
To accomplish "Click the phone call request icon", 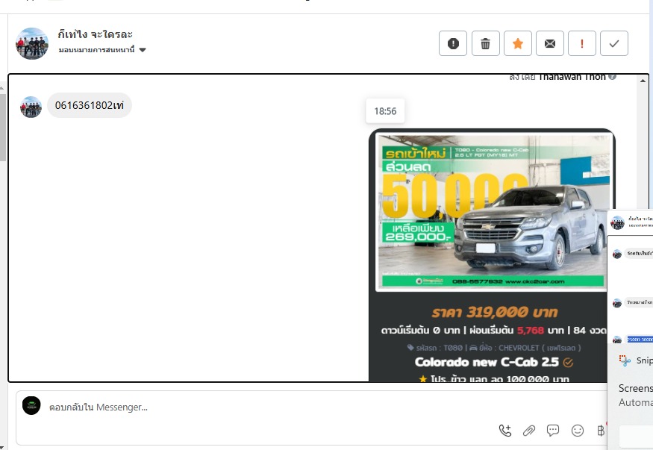I will click(x=505, y=431).
